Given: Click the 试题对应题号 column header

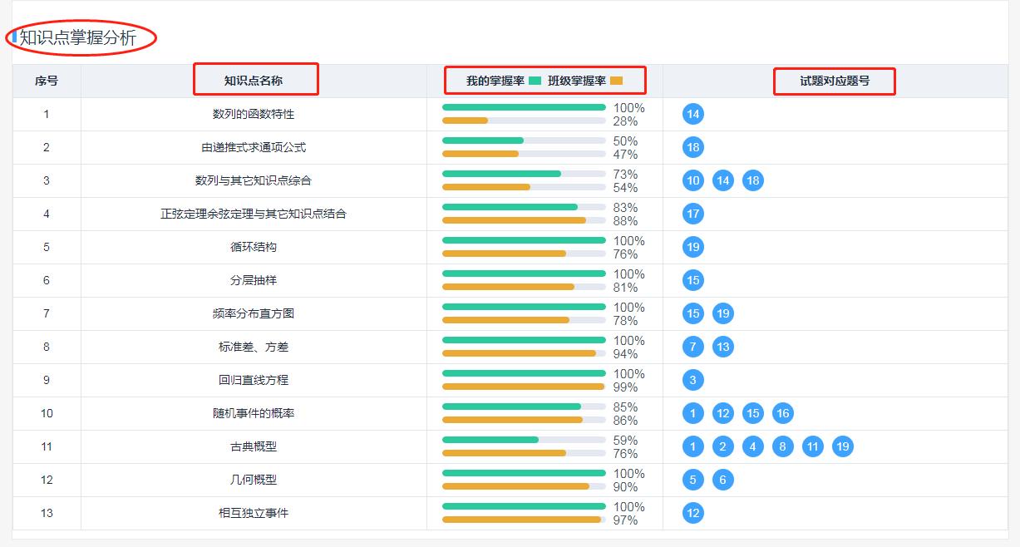Looking at the screenshot, I should pos(835,80).
